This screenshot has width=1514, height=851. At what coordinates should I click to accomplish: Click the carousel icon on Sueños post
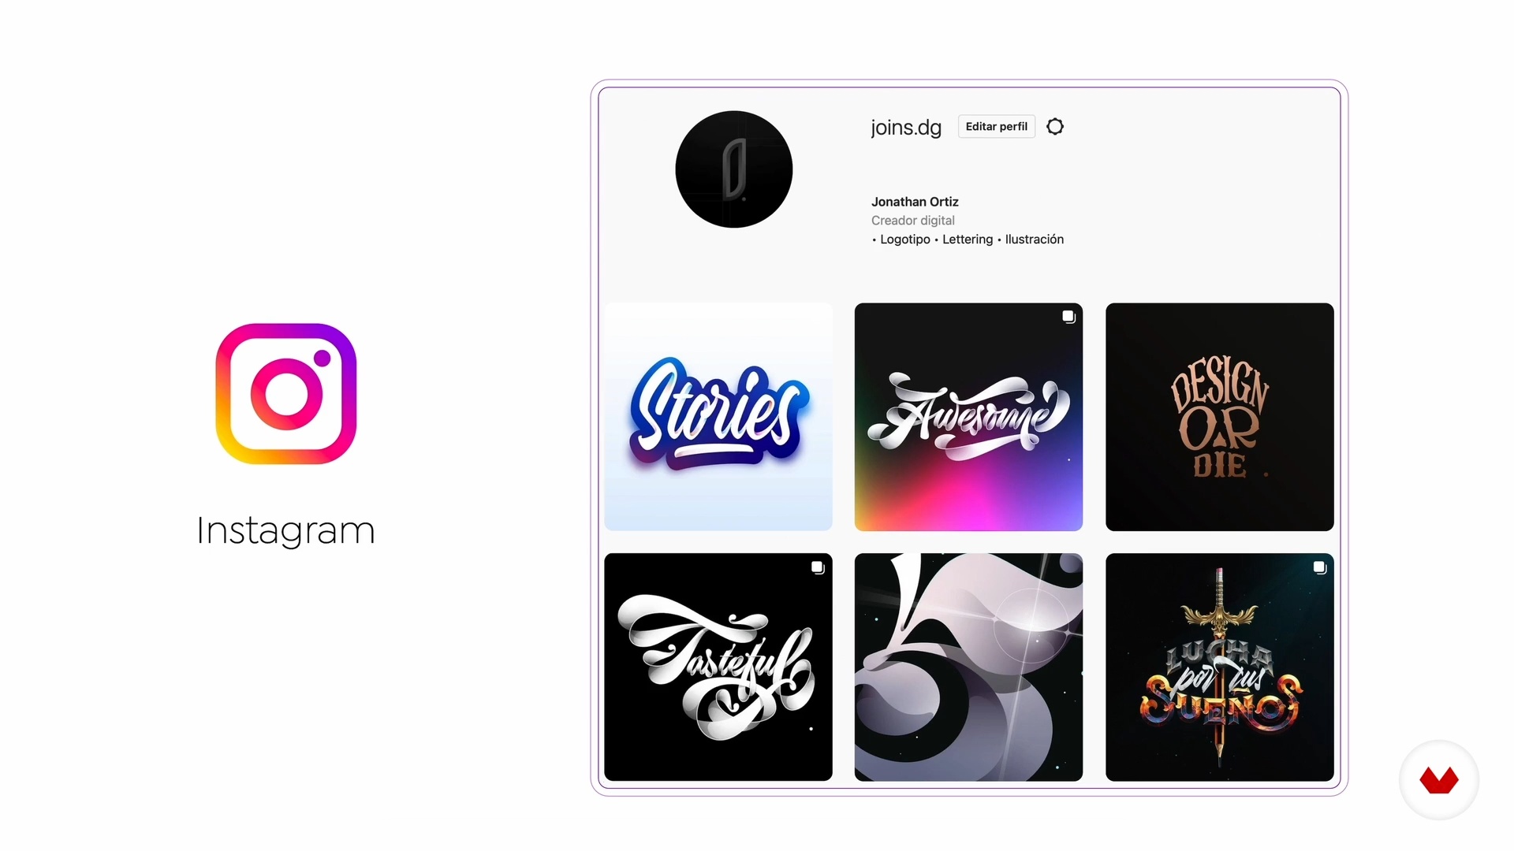pos(1320,567)
